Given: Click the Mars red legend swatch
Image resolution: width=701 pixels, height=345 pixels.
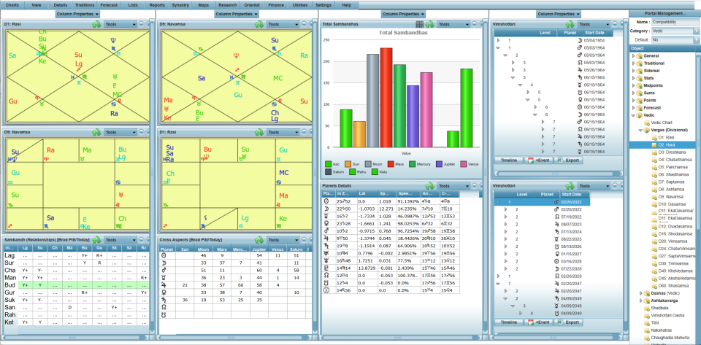Looking at the screenshot, I should tap(391, 164).
